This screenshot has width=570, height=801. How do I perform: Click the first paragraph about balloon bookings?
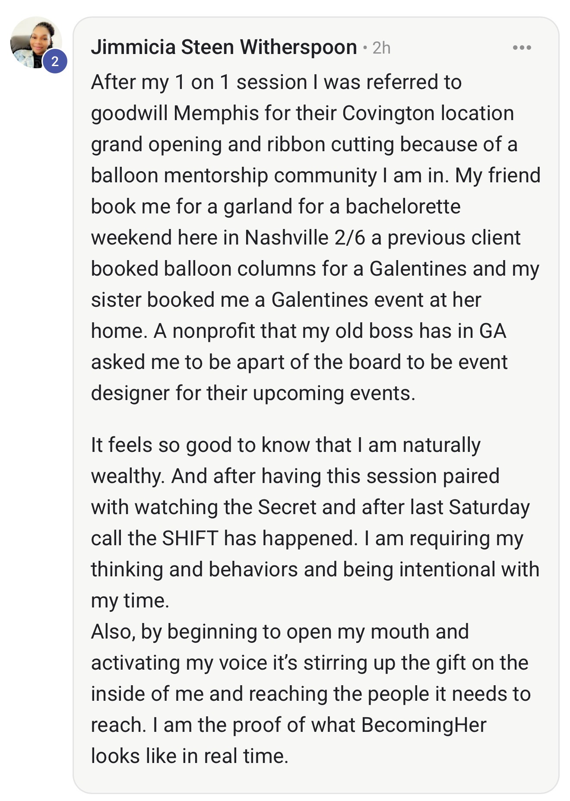point(302,237)
